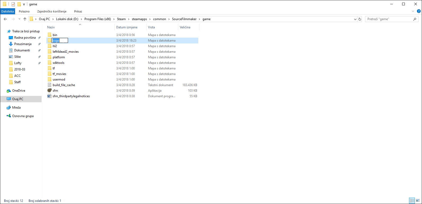Open the Prikaz ribbon tab
The image size is (422, 204).
(x=78, y=11)
